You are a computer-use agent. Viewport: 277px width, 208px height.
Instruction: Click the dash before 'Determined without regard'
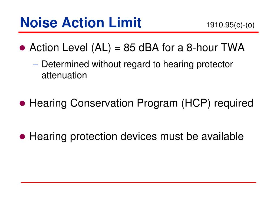35,65
